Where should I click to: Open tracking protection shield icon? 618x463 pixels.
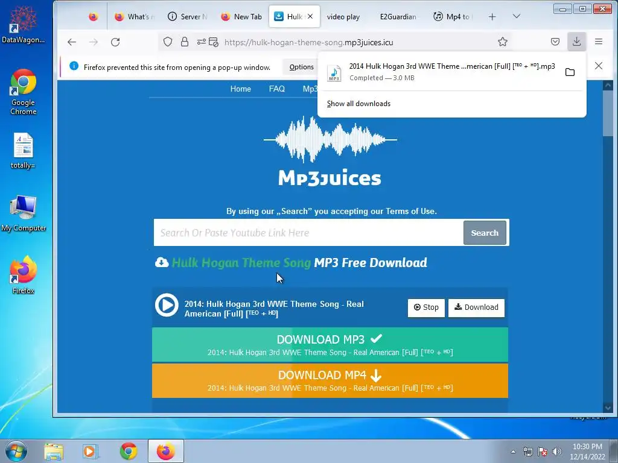(168, 42)
